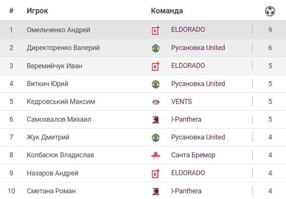Click I-Panthera logo beside Сметана Роман
The height and width of the screenshot is (199, 286).
155,191
